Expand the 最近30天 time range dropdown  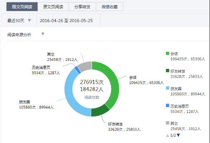click(x=29, y=20)
